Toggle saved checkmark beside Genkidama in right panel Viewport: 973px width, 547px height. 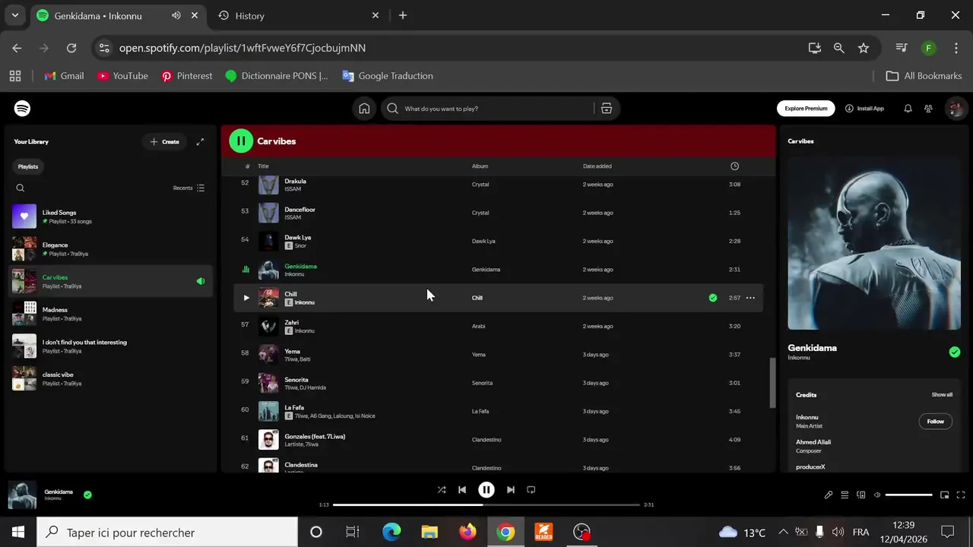[955, 352]
